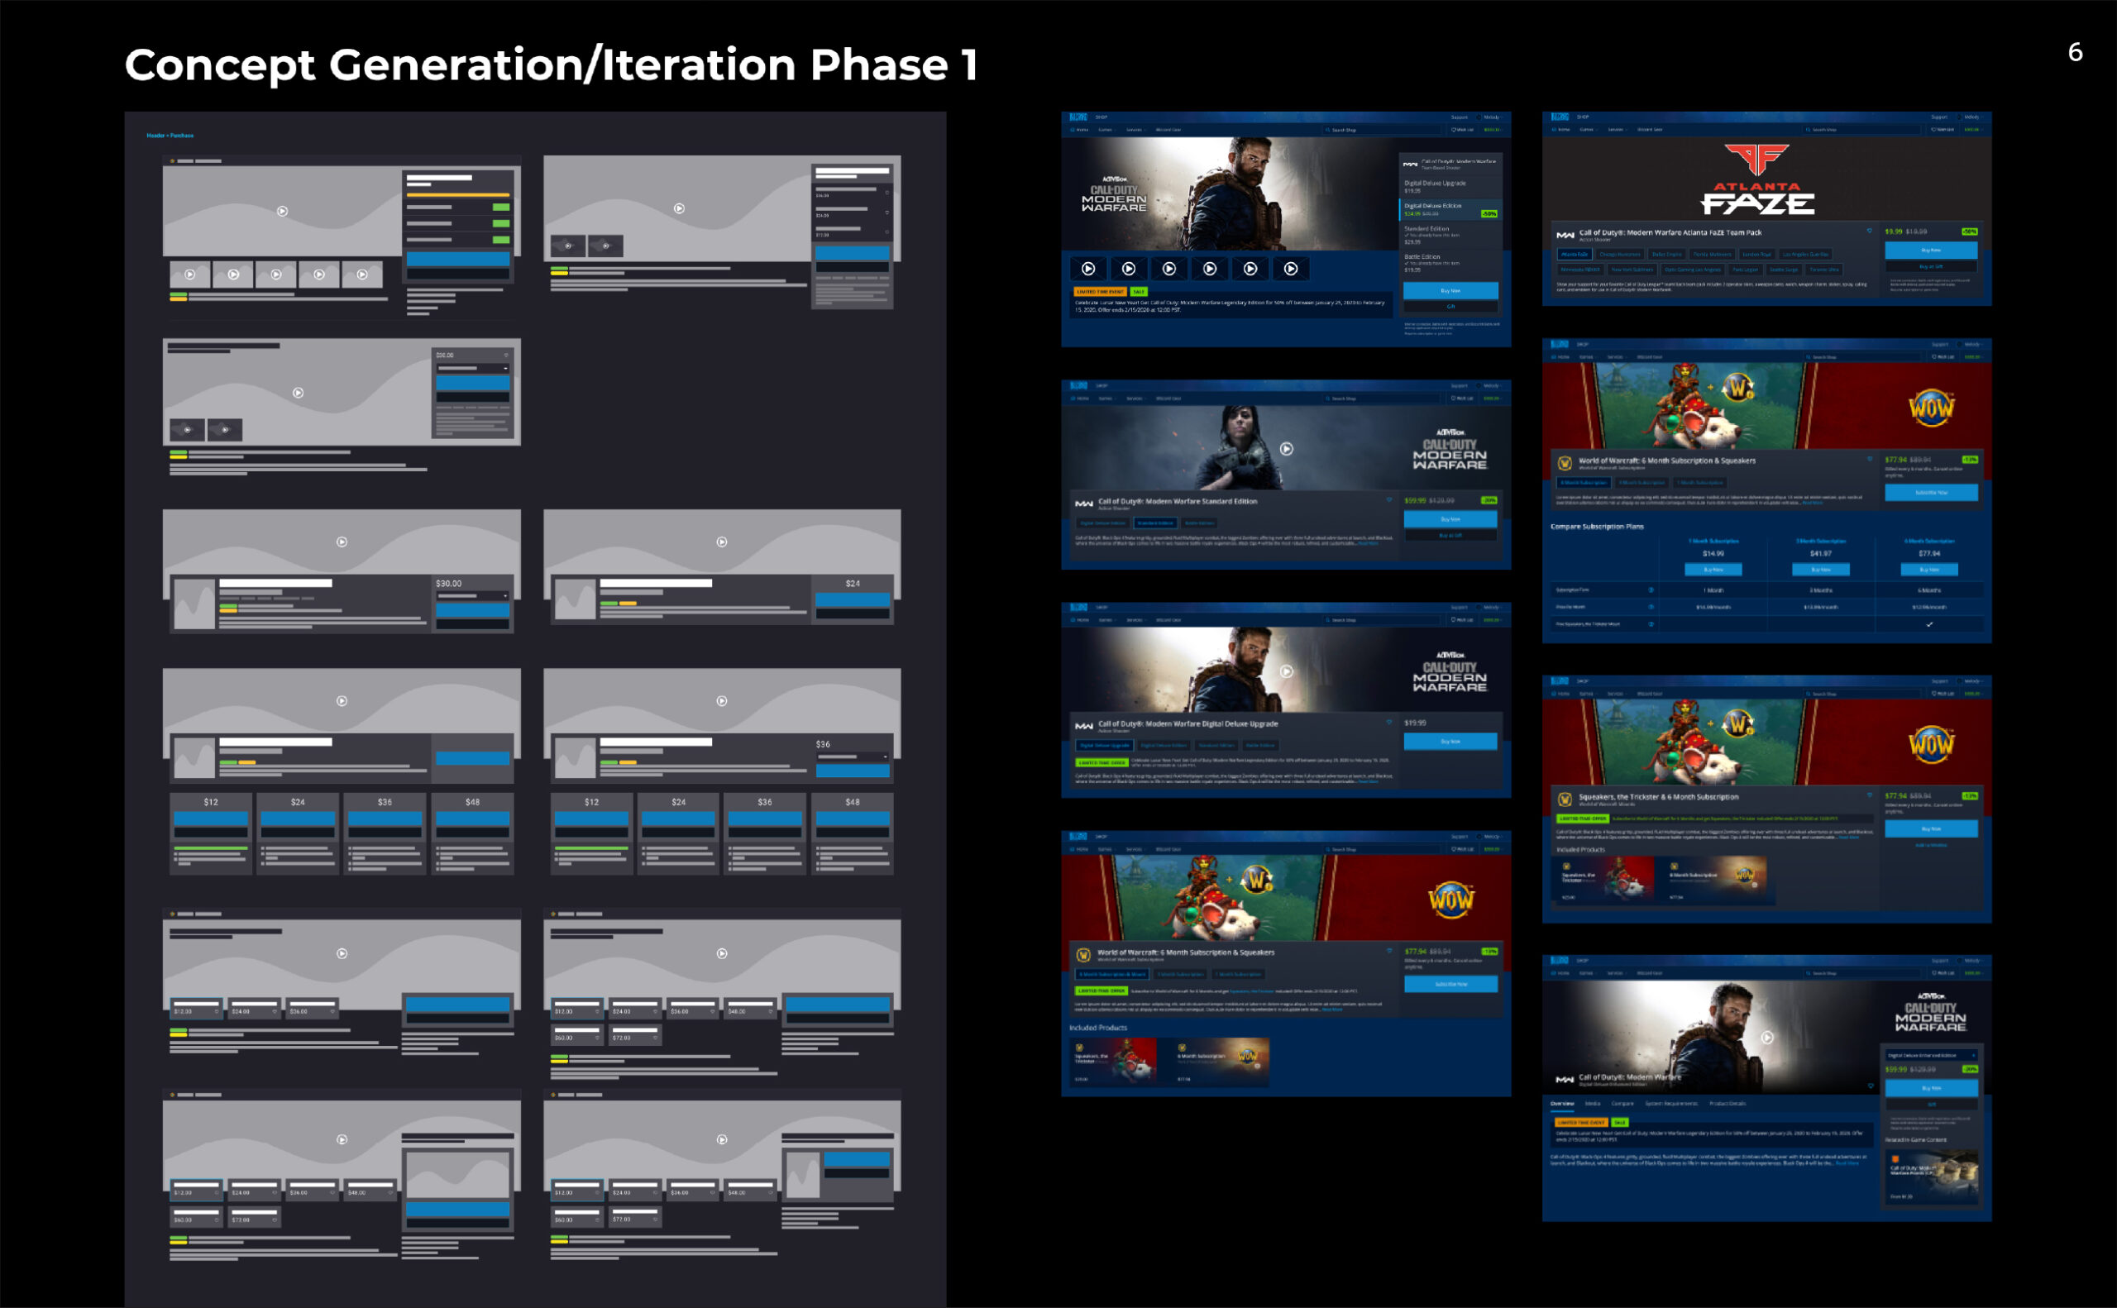Click play icon in Overview-tab Modern Warfare mockup
Screen dimensions: 2117x1308
(x=1767, y=1038)
